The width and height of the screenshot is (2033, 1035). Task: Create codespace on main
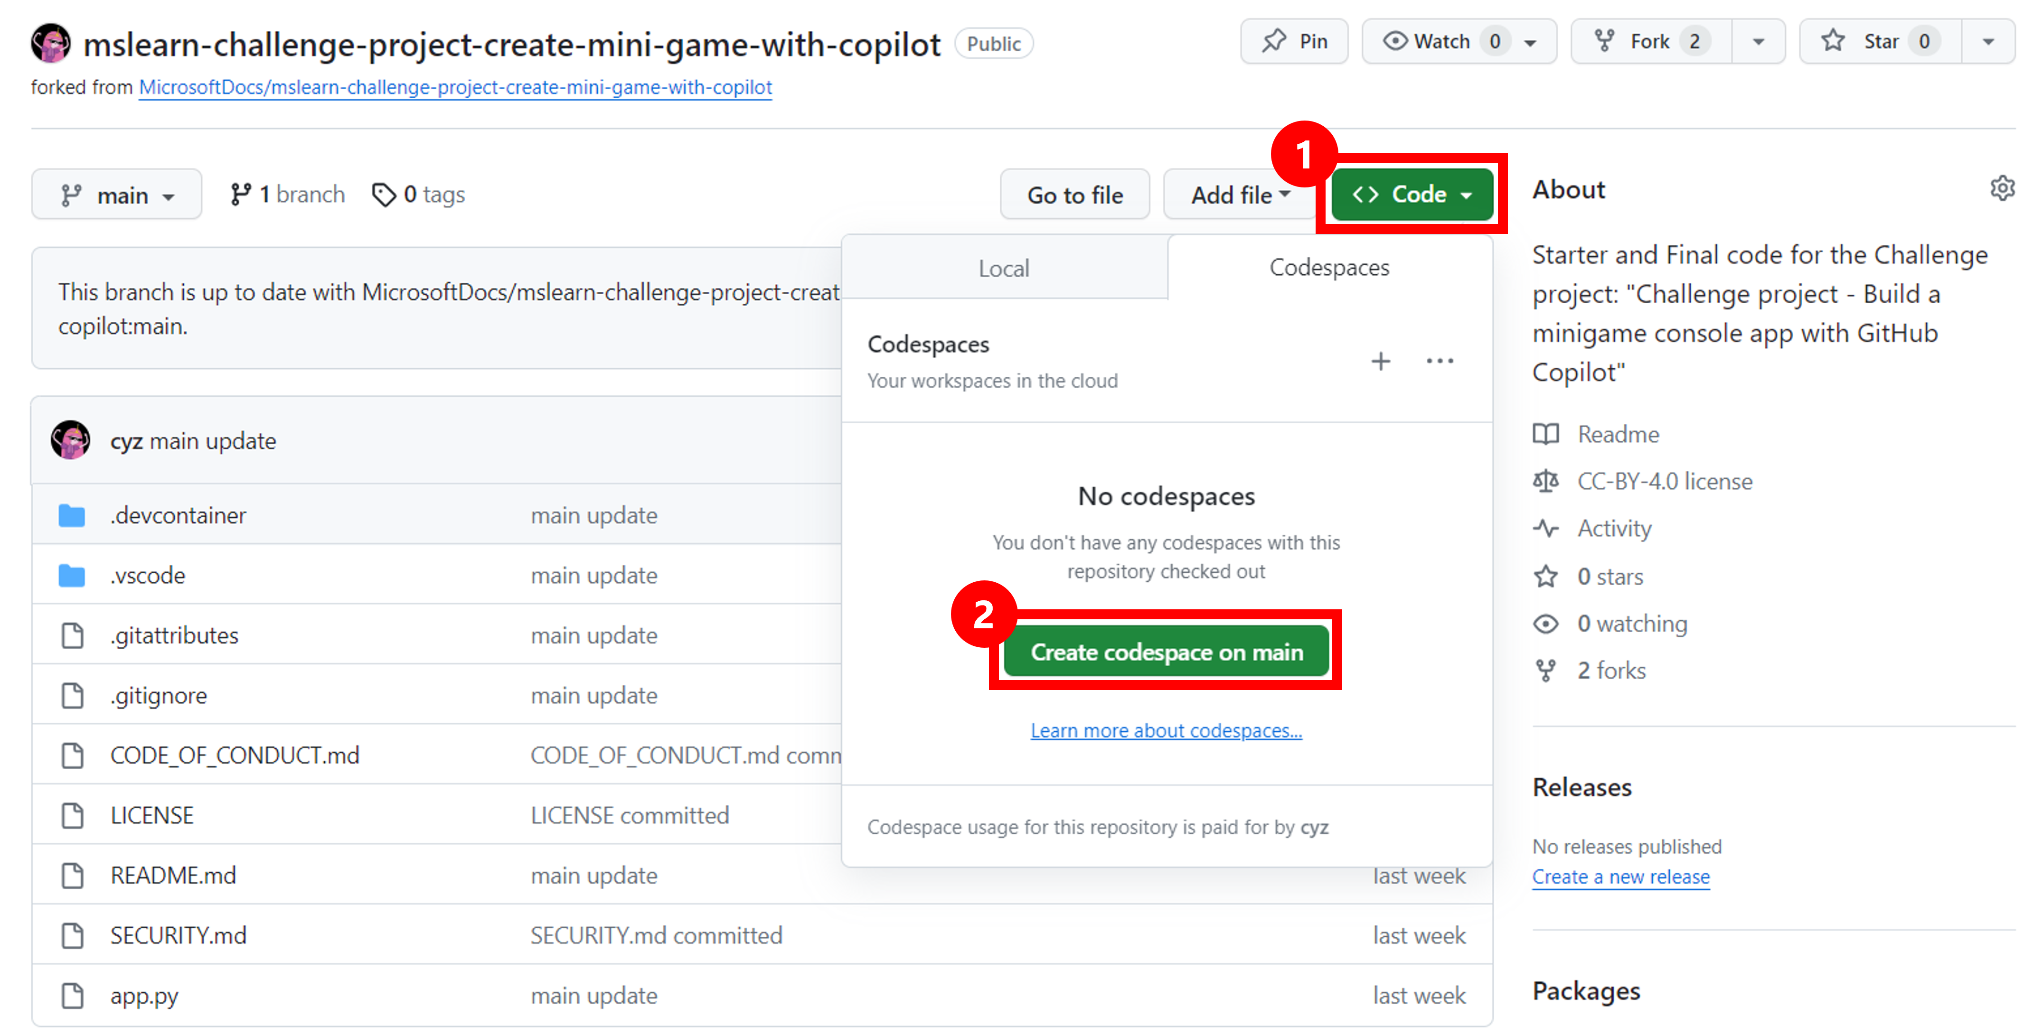[x=1167, y=652]
